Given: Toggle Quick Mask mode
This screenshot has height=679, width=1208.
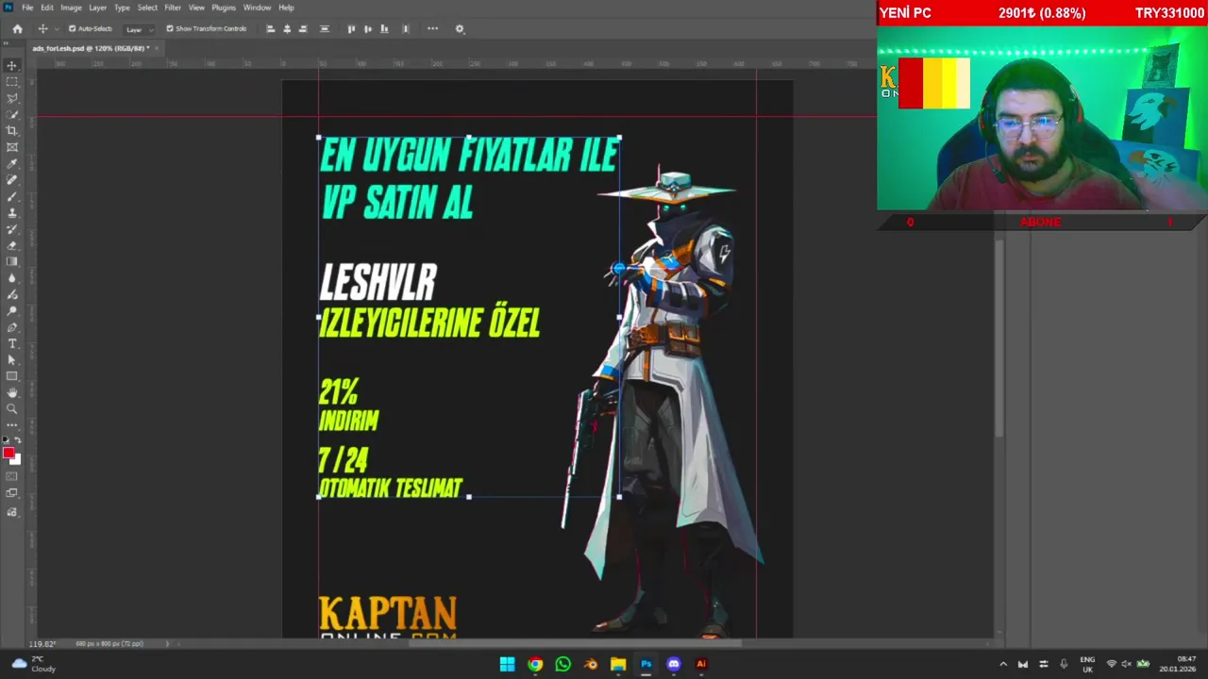Looking at the screenshot, I should 12,476.
